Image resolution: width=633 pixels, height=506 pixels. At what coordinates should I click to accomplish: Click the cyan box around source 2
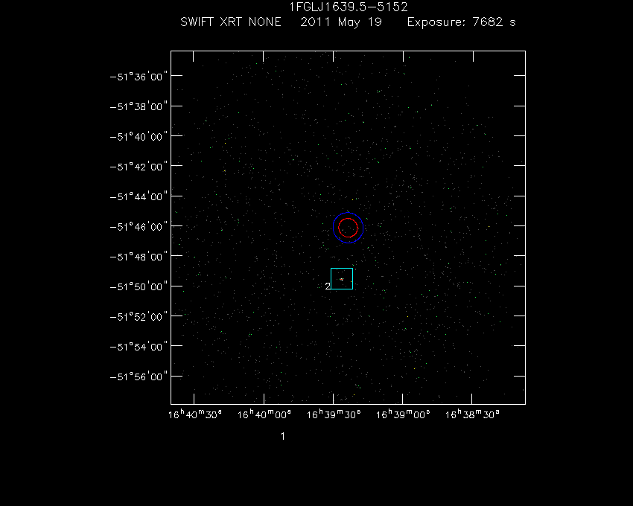coord(342,278)
